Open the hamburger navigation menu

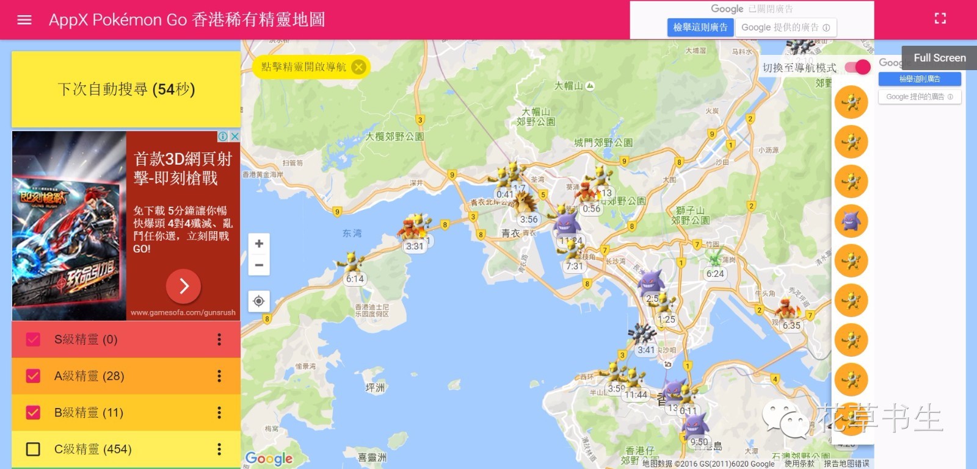(24, 20)
